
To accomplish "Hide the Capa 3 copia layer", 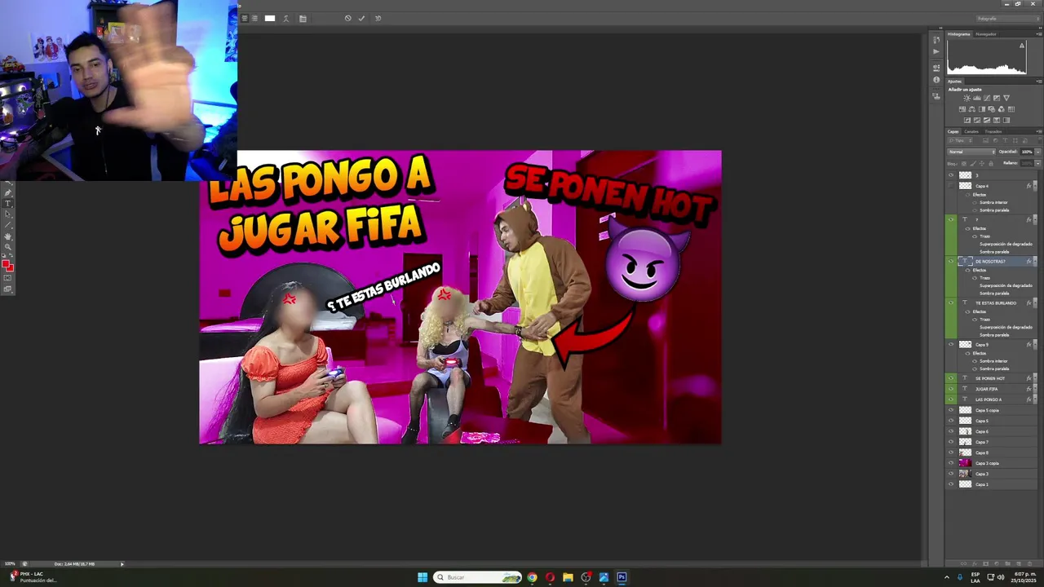I will 951,463.
